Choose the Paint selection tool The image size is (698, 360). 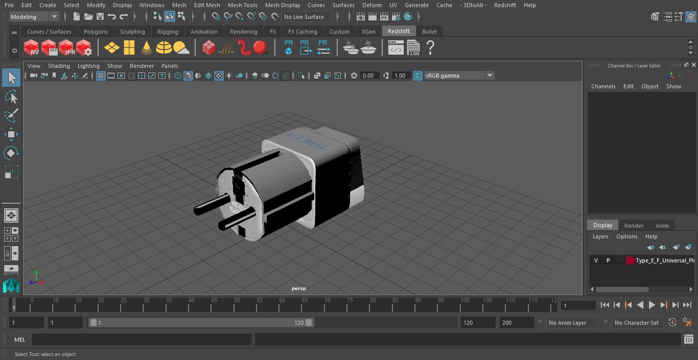point(11,115)
